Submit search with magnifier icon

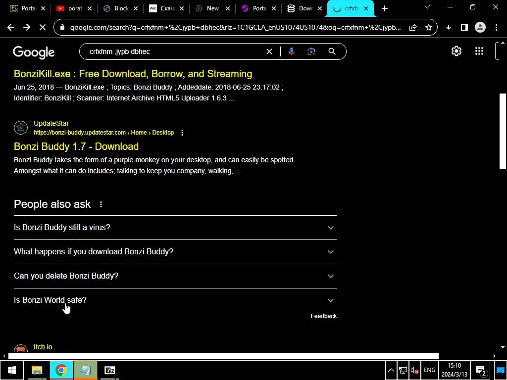332,51
